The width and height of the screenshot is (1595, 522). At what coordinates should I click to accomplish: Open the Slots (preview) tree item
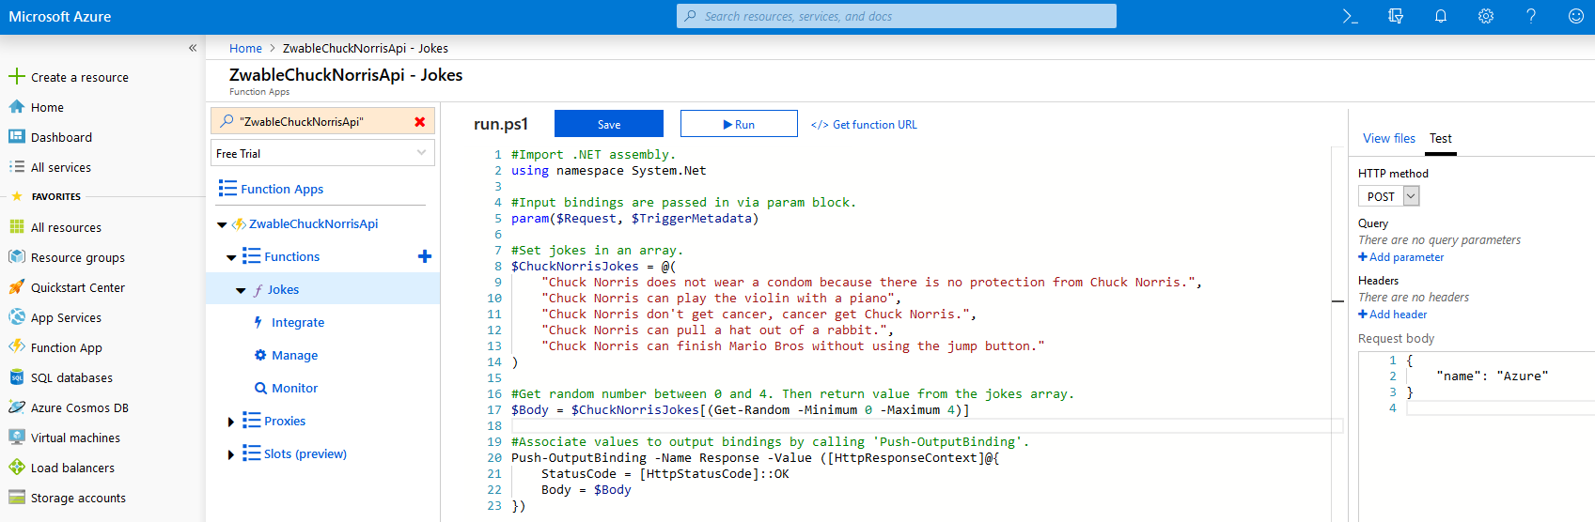pos(305,453)
